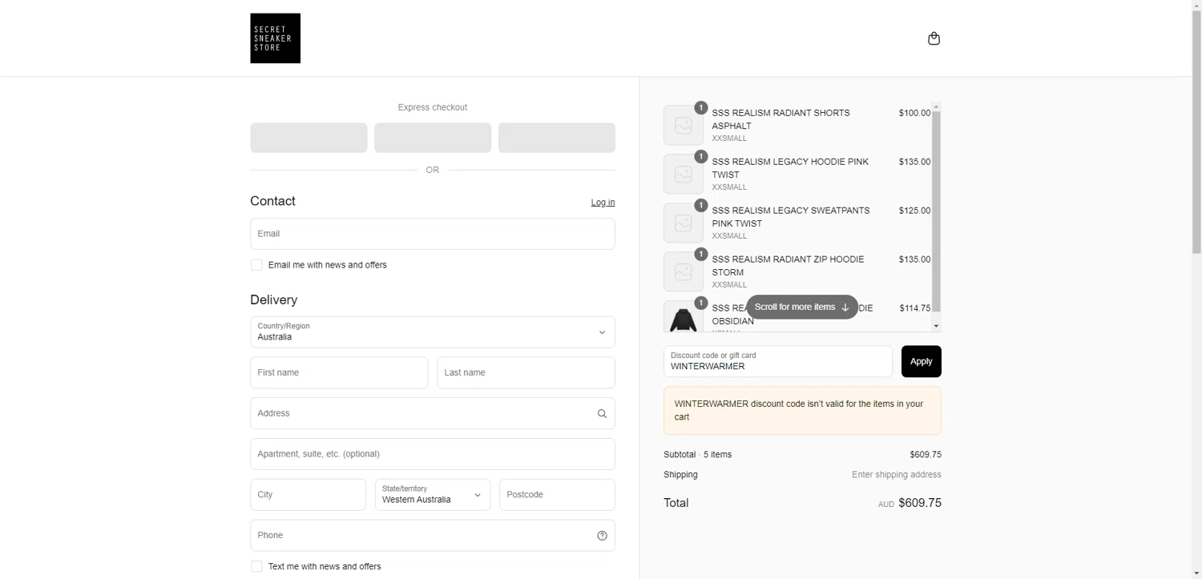
Task: Click the Secret Sneaker Store logo
Action: click(275, 38)
